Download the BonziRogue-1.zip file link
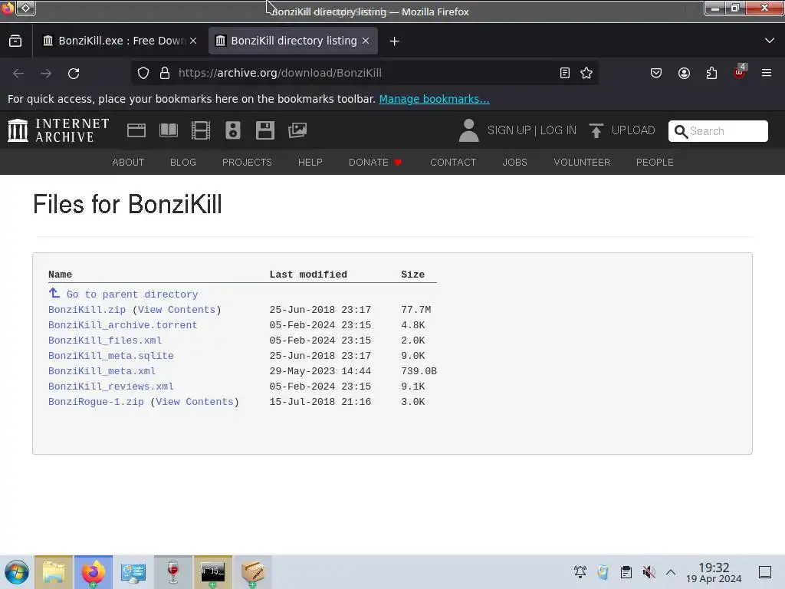The width and height of the screenshot is (785, 589). [x=96, y=402]
